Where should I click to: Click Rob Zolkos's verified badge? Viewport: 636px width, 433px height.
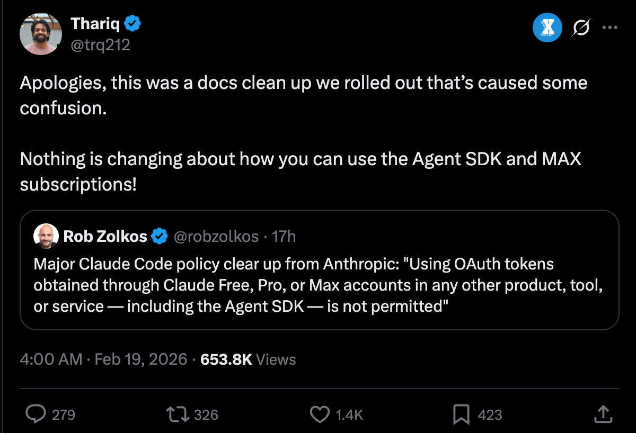click(160, 236)
